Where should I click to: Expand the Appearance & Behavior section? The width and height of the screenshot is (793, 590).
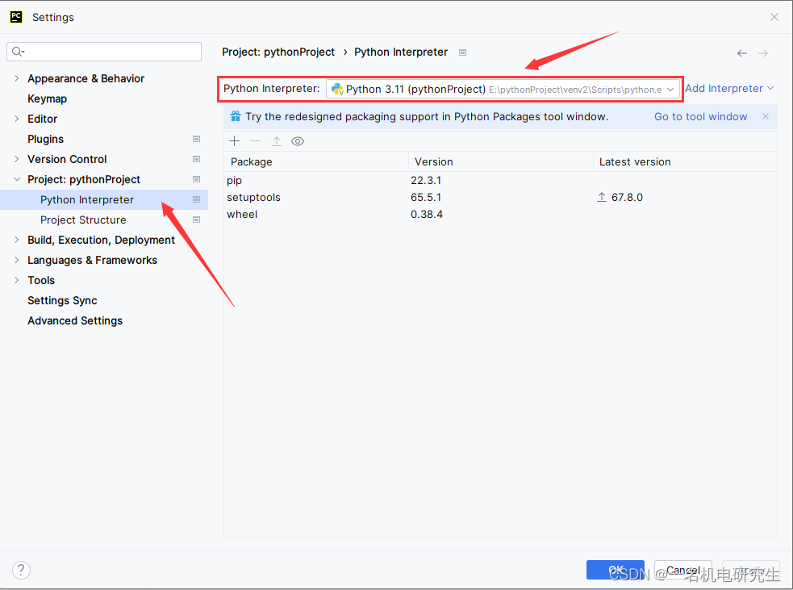tap(17, 78)
